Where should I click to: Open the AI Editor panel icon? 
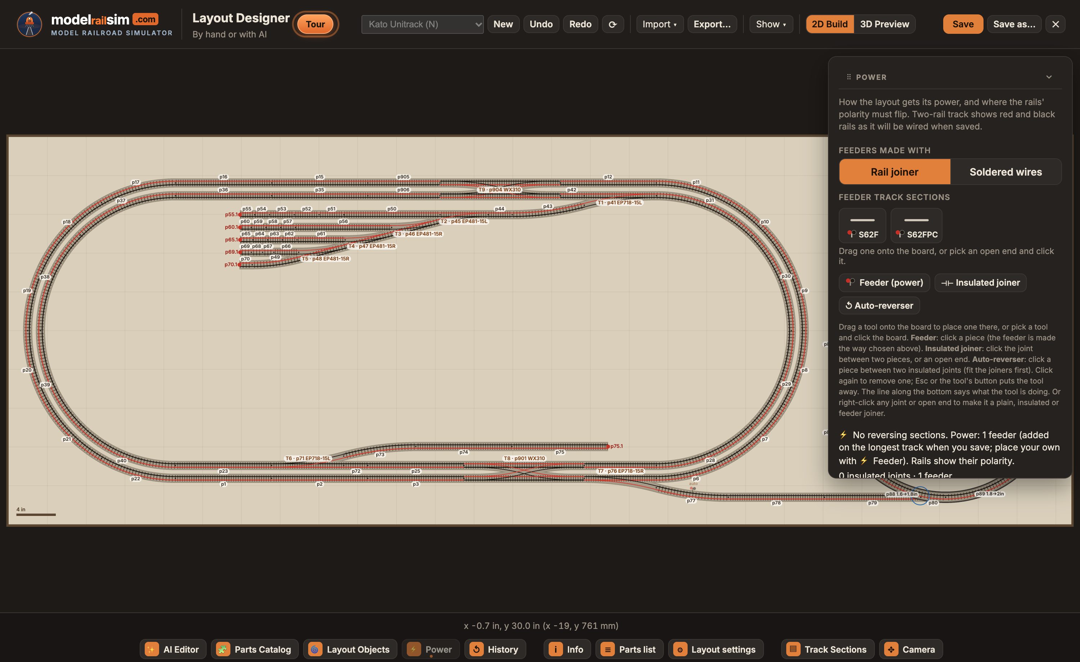click(x=151, y=649)
